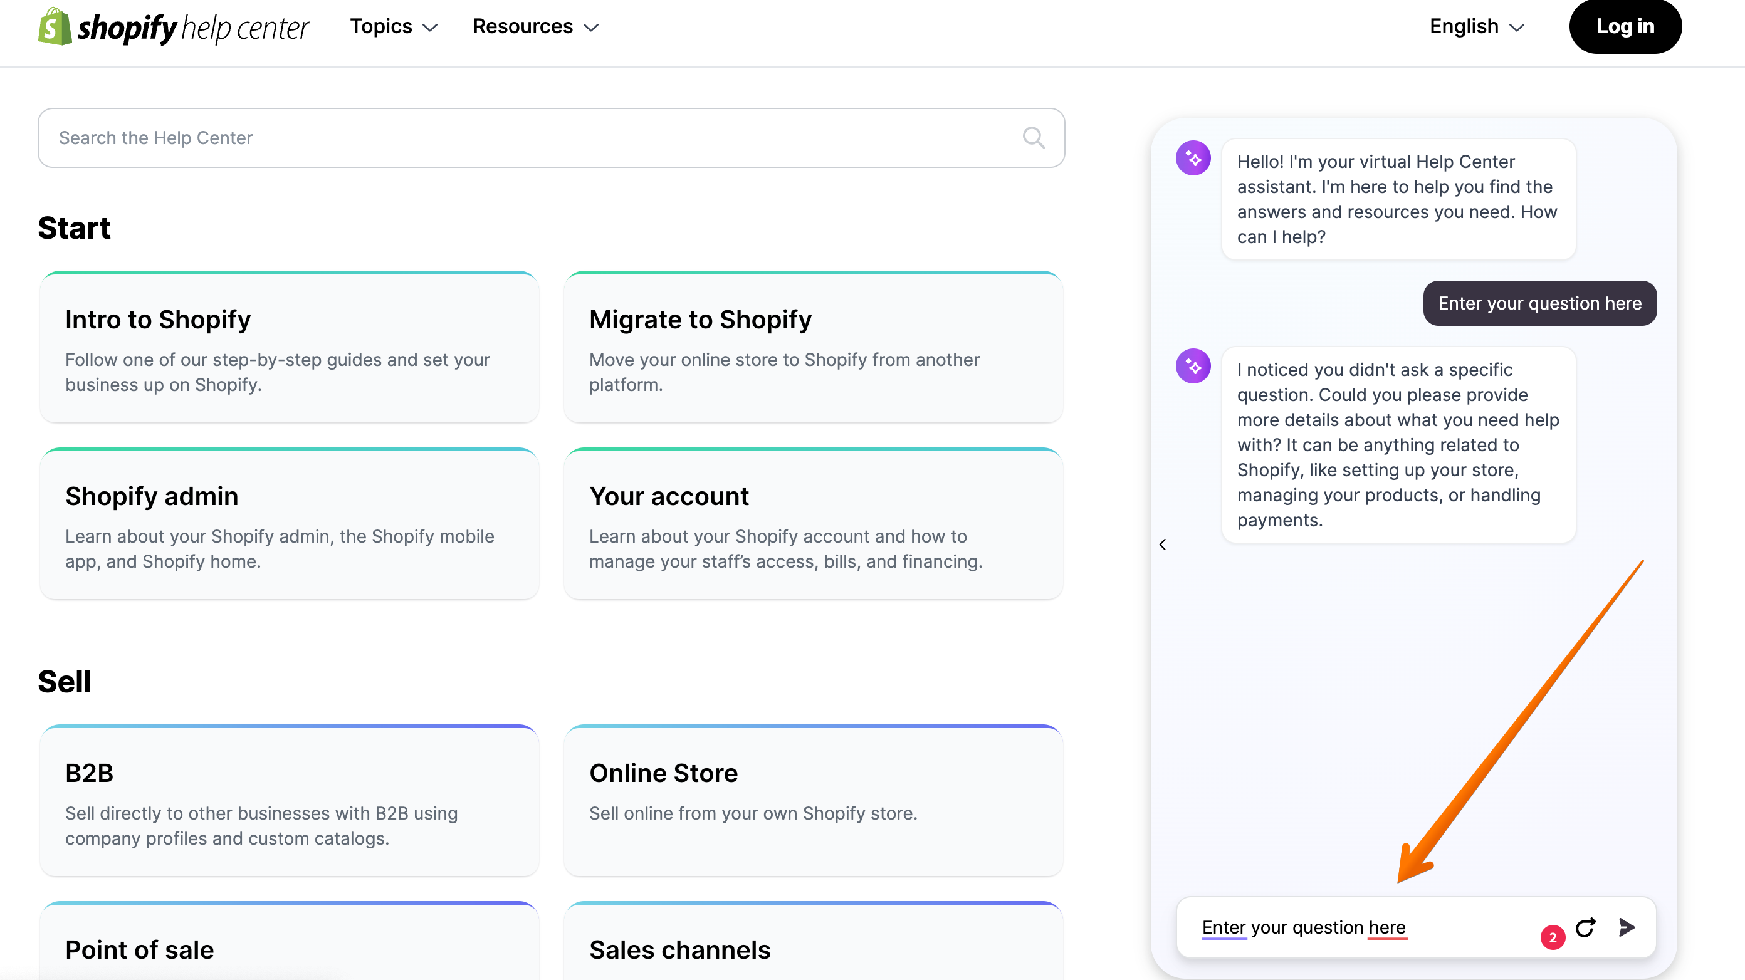Open the Online Store card
This screenshot has width=1745, height=980.
coord(813,801)
